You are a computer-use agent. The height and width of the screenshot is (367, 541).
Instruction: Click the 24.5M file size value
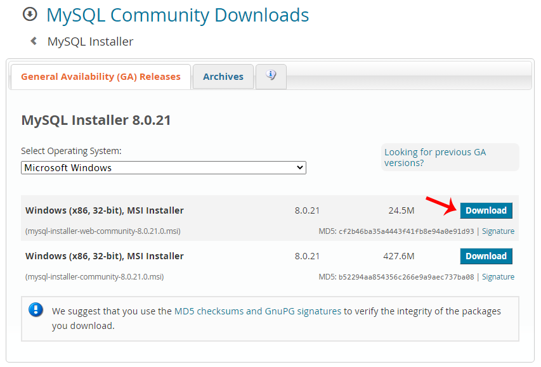point(401,210)
